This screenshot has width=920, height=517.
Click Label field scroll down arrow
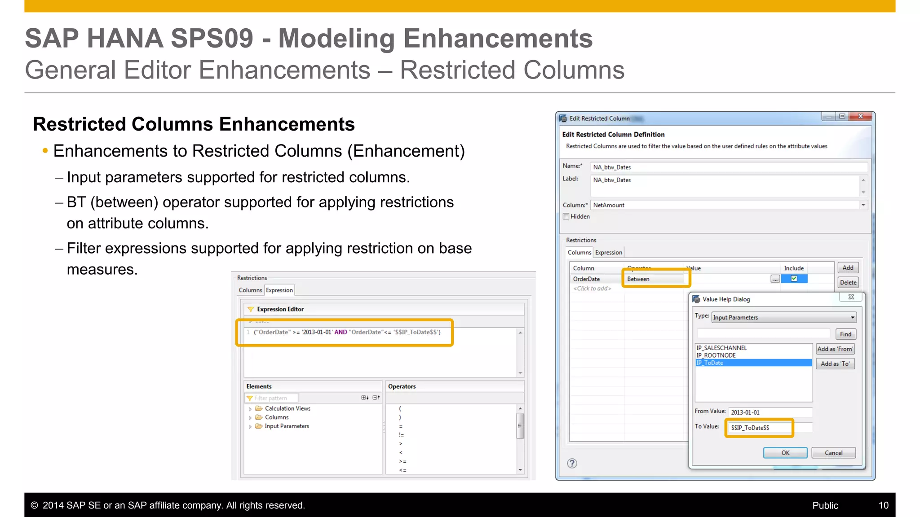(x=863, y=192)
